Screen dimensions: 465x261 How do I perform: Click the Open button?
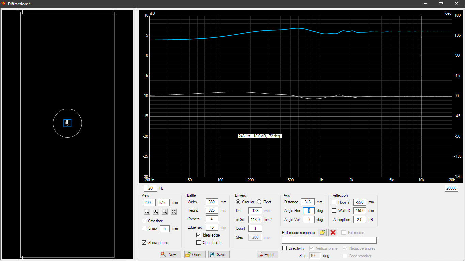(x=195, y=254)
